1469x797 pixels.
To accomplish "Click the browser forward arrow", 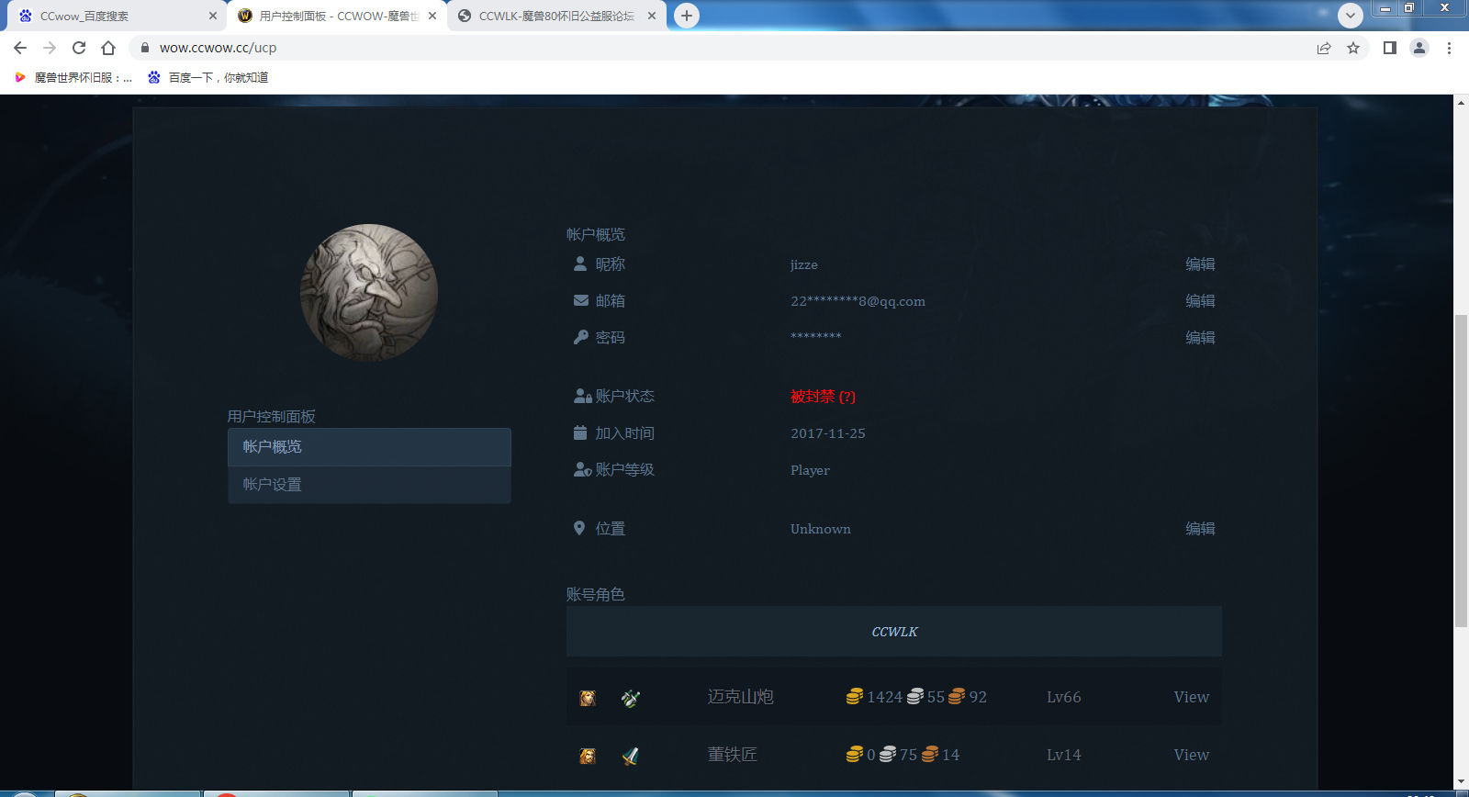I will 50,48.
